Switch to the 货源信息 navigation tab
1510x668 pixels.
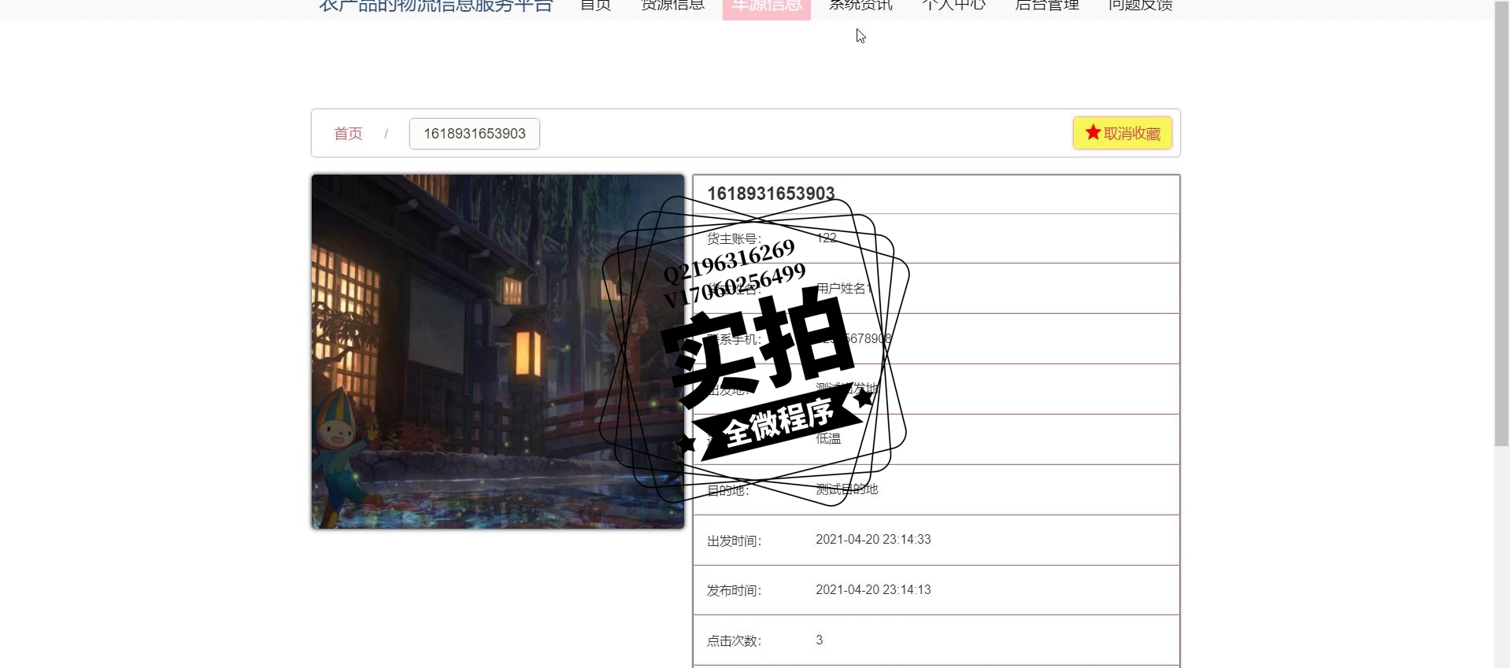point(672,6)
